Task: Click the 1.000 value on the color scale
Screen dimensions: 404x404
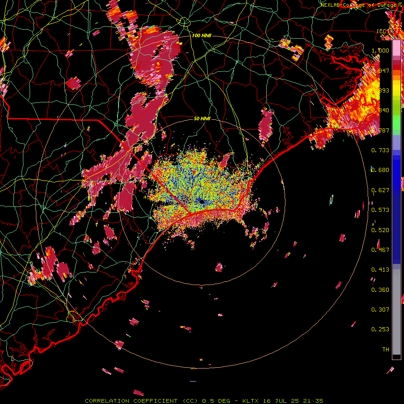Action: coord(380,50)
